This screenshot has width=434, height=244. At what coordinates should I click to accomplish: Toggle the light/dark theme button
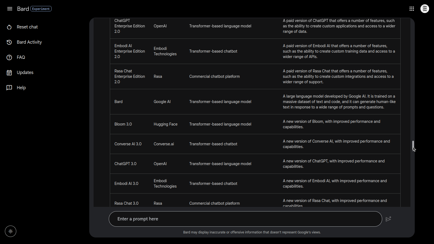coord(11,231)
